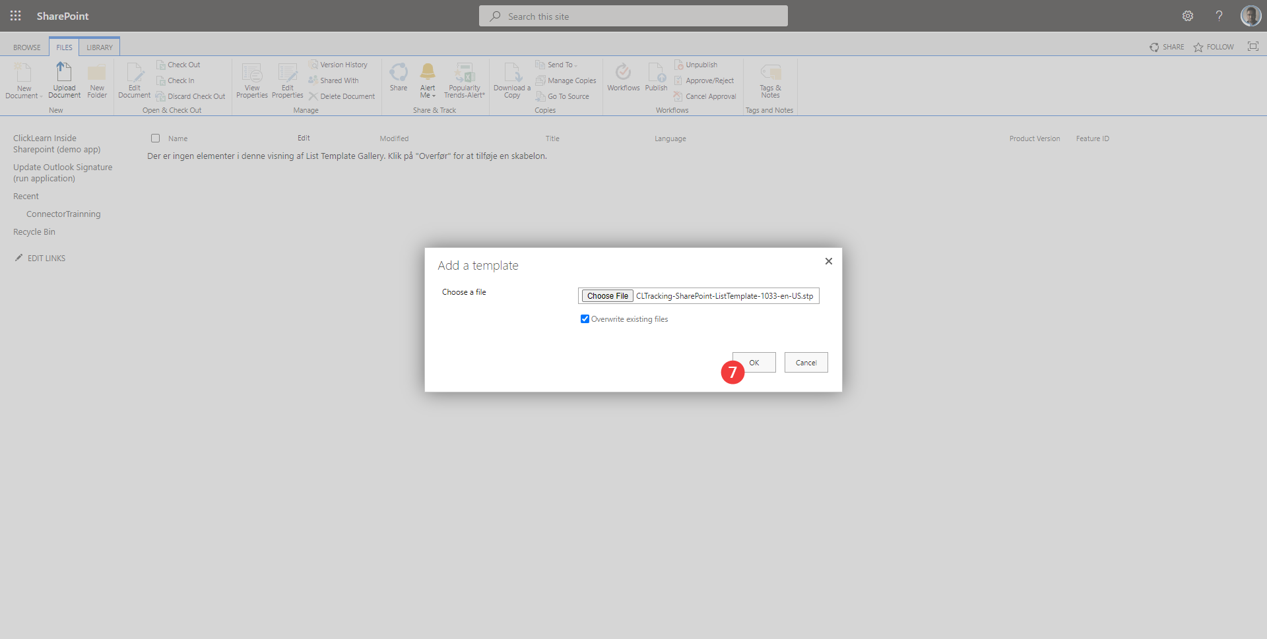Open the user profile picture menu
The image size is (1267, 639).
[x=1251, y=16]
